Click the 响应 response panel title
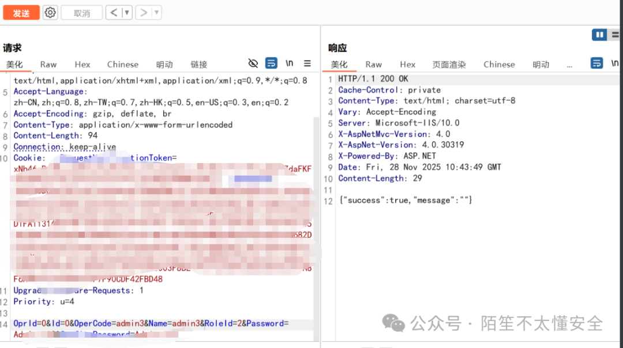Image resolution: width=623 pixels, height=348 pixels. 337,48
